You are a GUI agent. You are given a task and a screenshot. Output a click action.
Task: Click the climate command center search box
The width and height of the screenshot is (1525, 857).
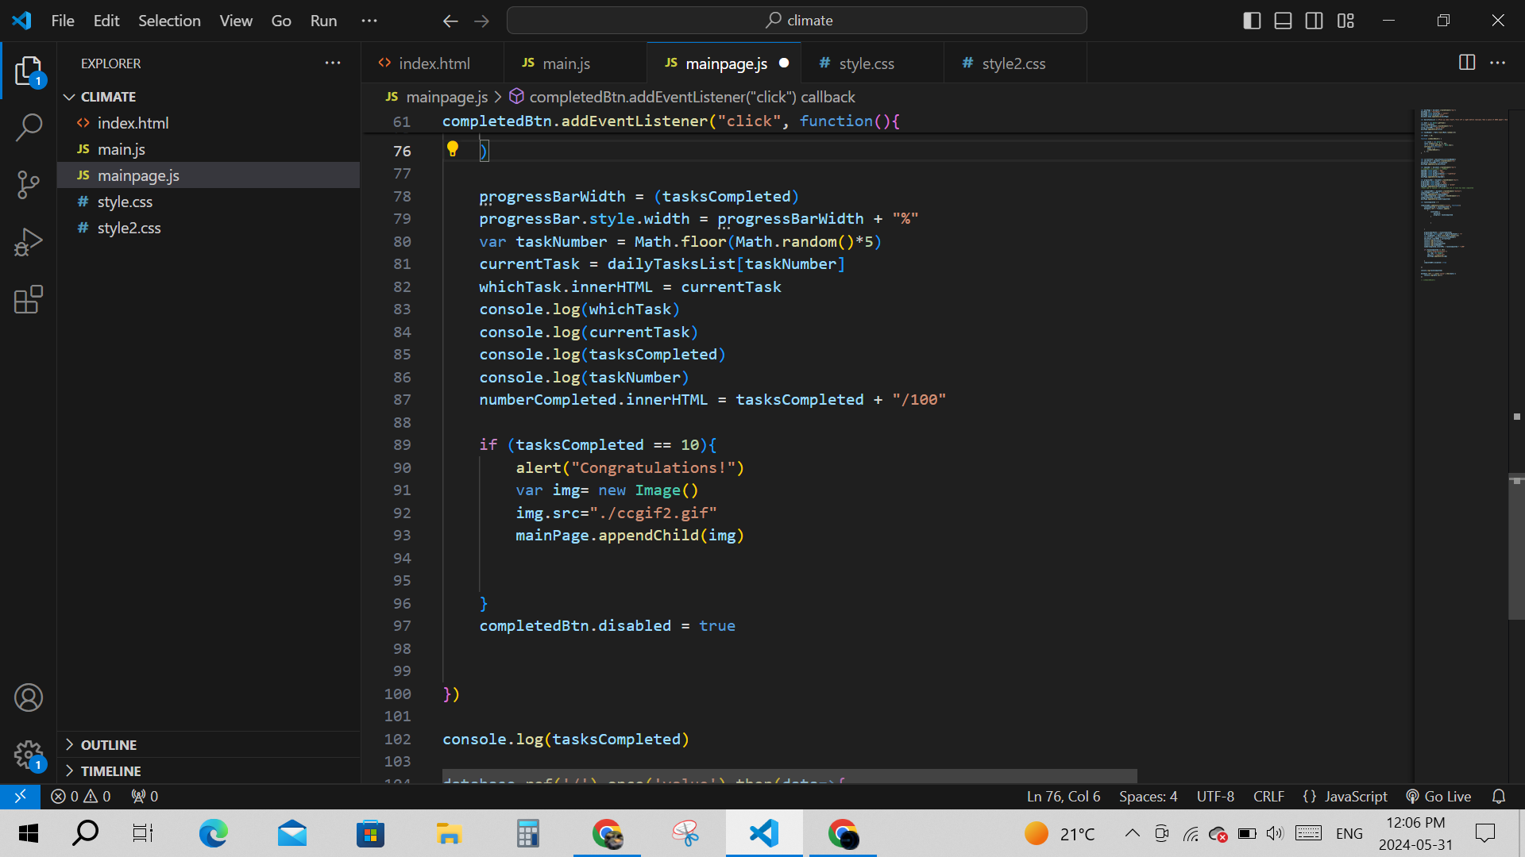tap(797, 21)
